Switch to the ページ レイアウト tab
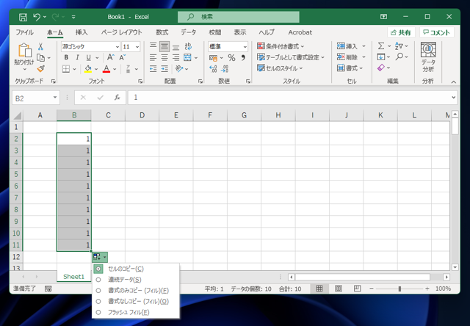The height and width of the screenshot is (326, 470). pos(122,32)
